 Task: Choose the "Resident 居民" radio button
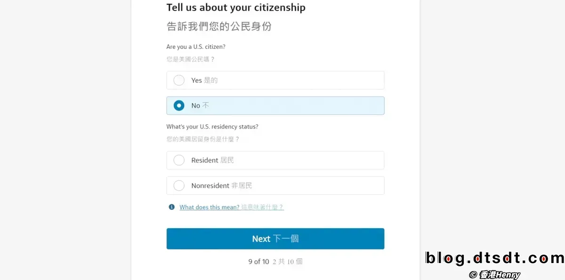[x=179, y=160]
